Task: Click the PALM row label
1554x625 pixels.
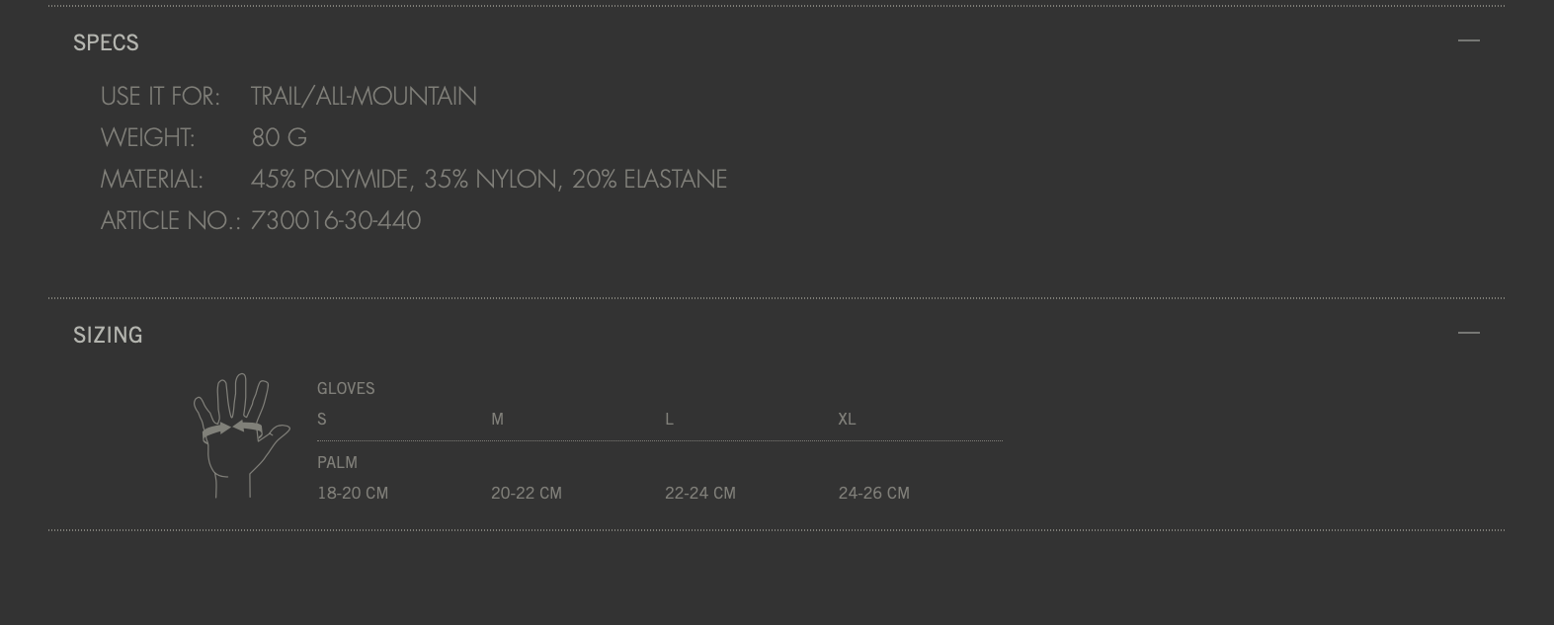Action: [337, 462]
